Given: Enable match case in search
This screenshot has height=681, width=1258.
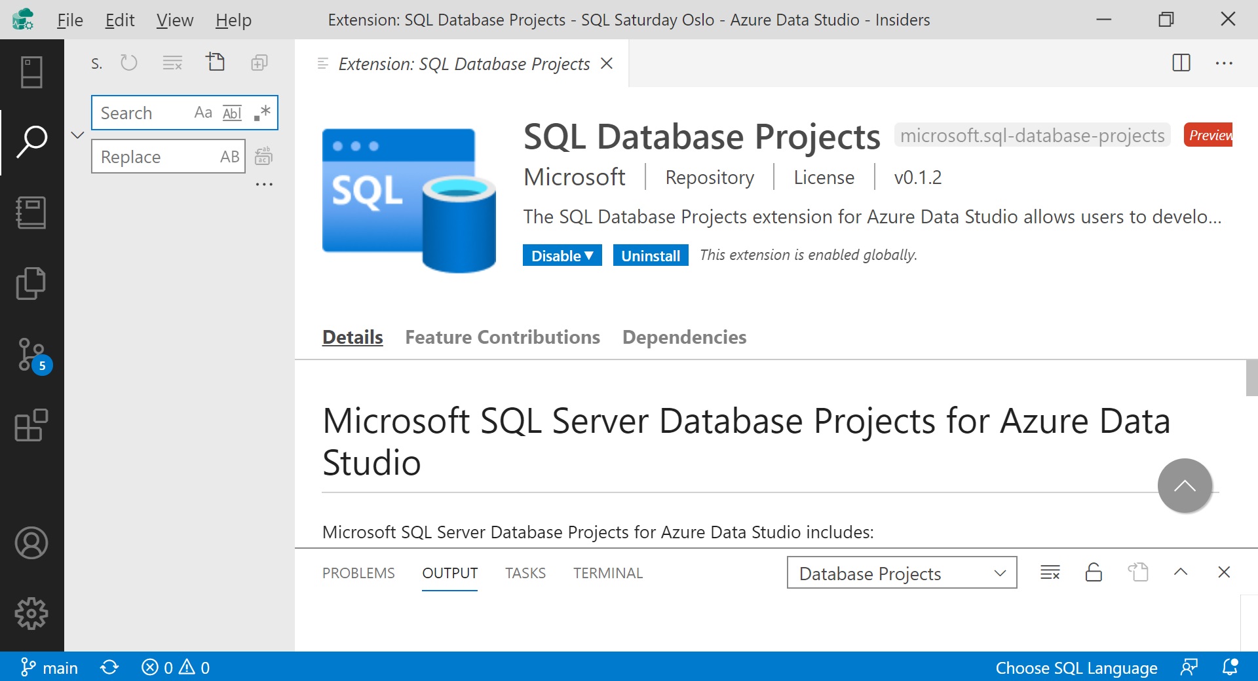Looking at the screenshot, I should click(202, 112).
